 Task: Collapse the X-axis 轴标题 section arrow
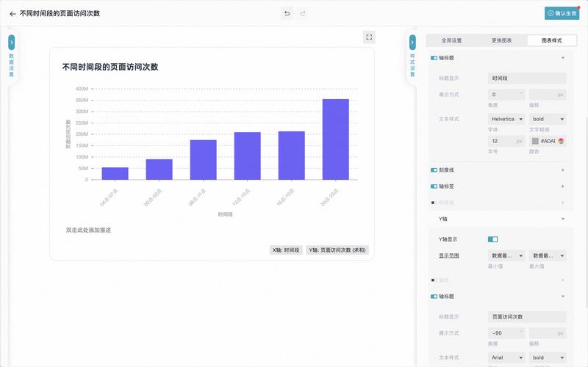coord(563,58)
